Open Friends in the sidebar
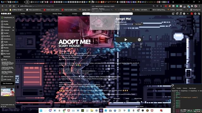202x113 pixels. (5, 30)
